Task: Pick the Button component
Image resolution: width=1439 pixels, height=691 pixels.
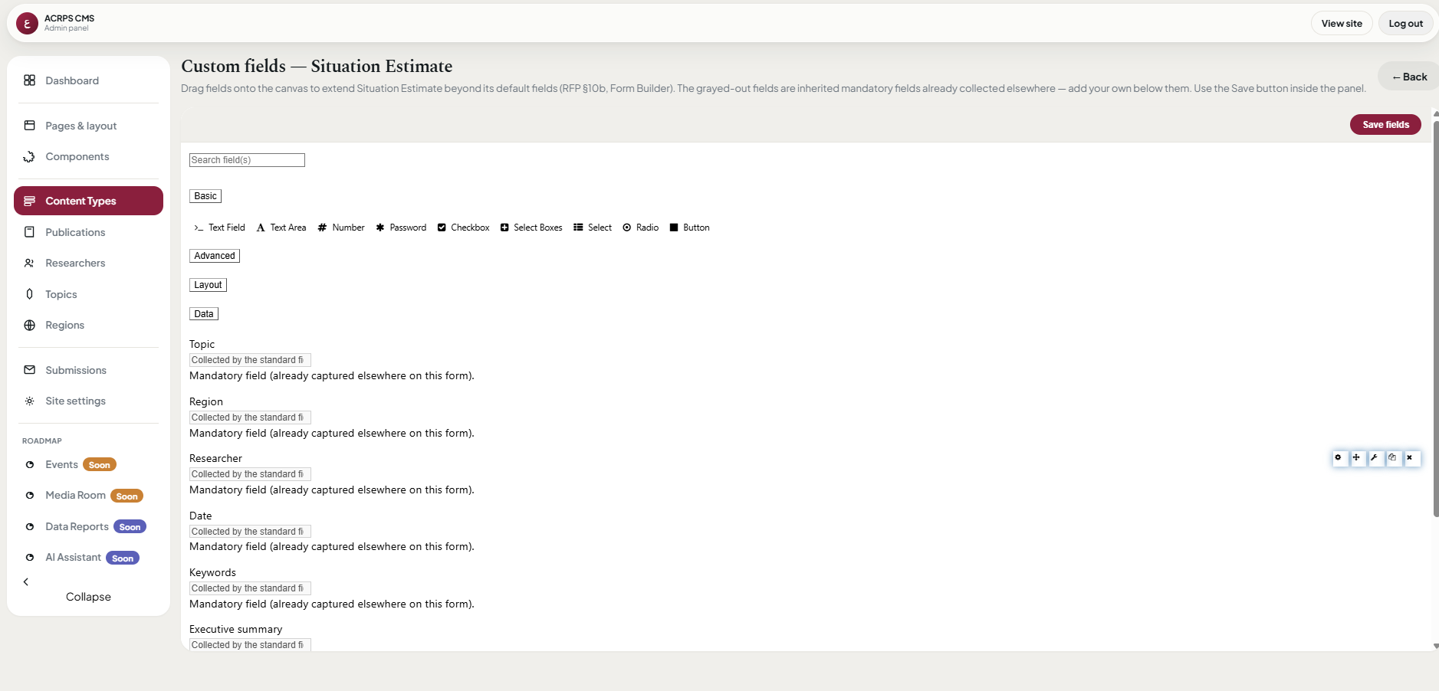Action: 689,228
